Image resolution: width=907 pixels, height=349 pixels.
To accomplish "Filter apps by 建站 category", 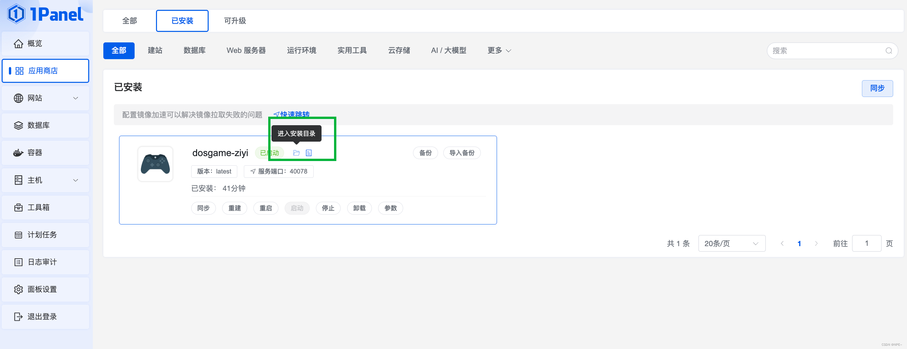I will pyautogui.click(x=155, y=51).
